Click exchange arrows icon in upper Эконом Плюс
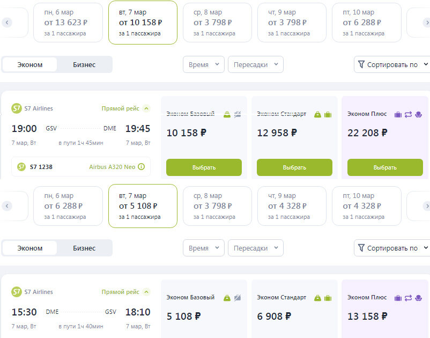Viewport: 430px width, 338px height. (408, 114)
